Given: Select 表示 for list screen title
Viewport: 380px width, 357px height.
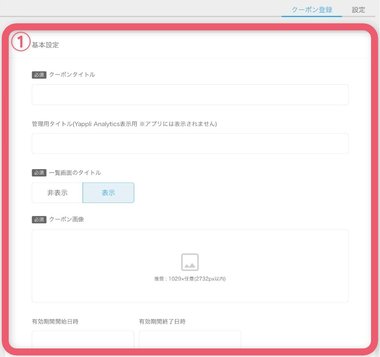Looking at the screenshot, I should click(x=108, y=193).
